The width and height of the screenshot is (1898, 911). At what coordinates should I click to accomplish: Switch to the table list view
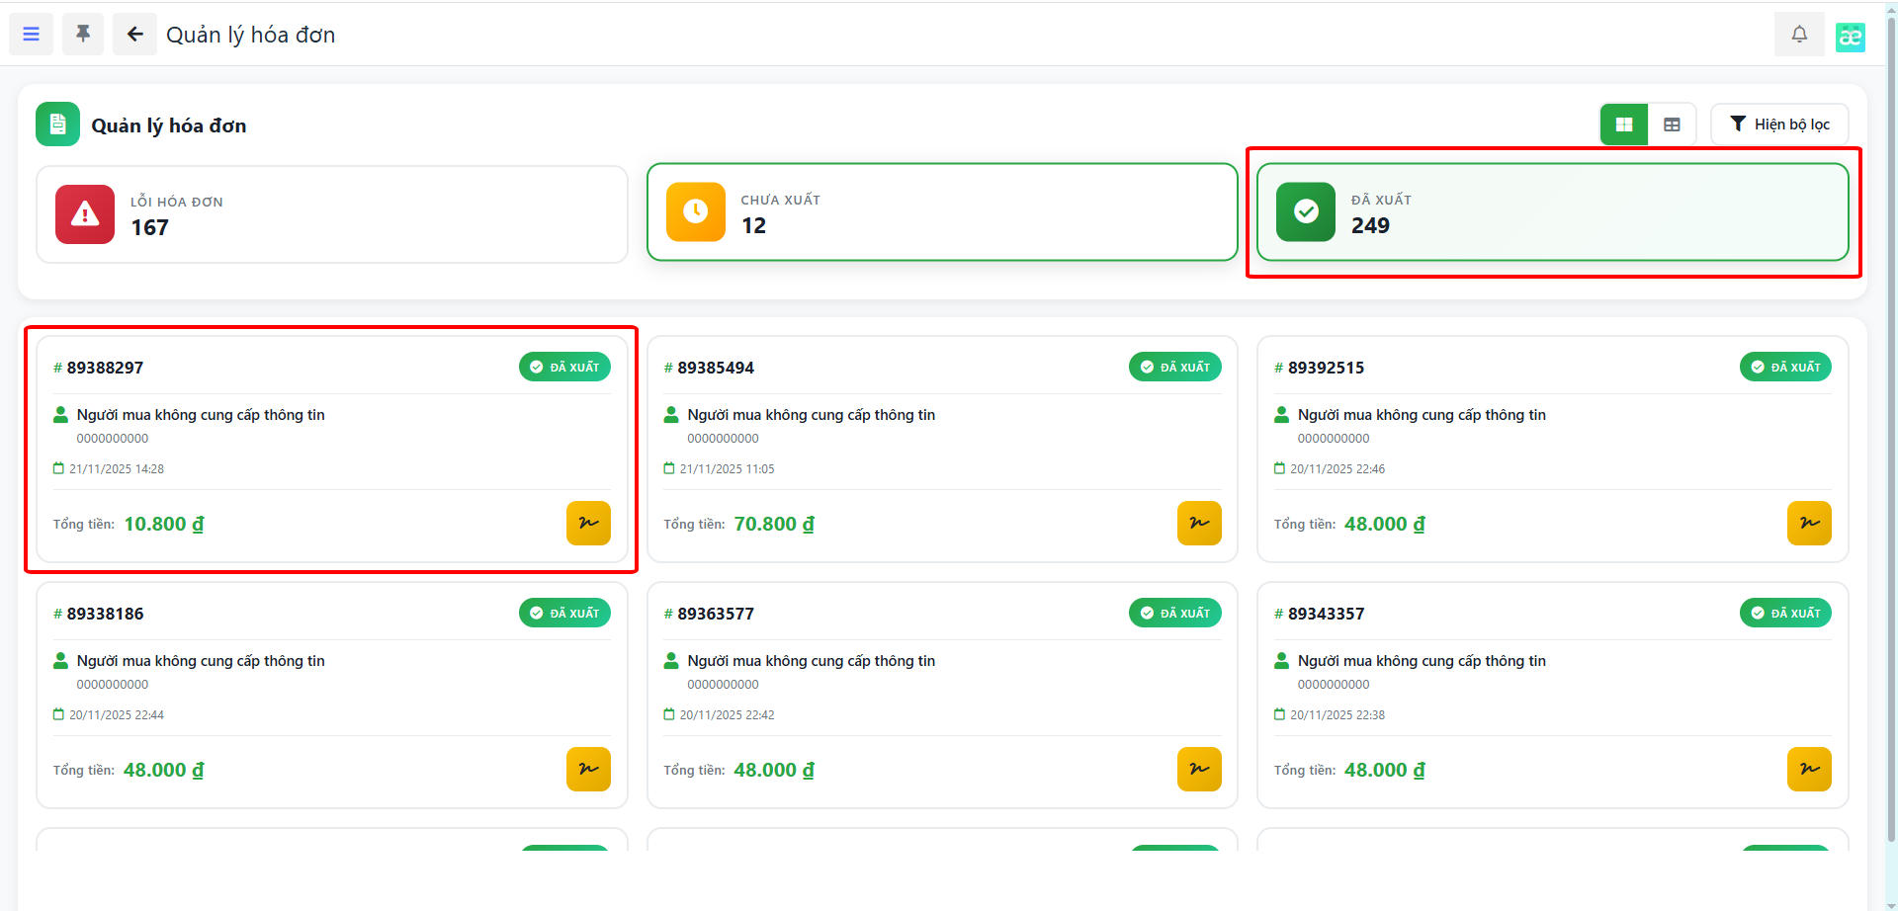(x=1672, y=124)
